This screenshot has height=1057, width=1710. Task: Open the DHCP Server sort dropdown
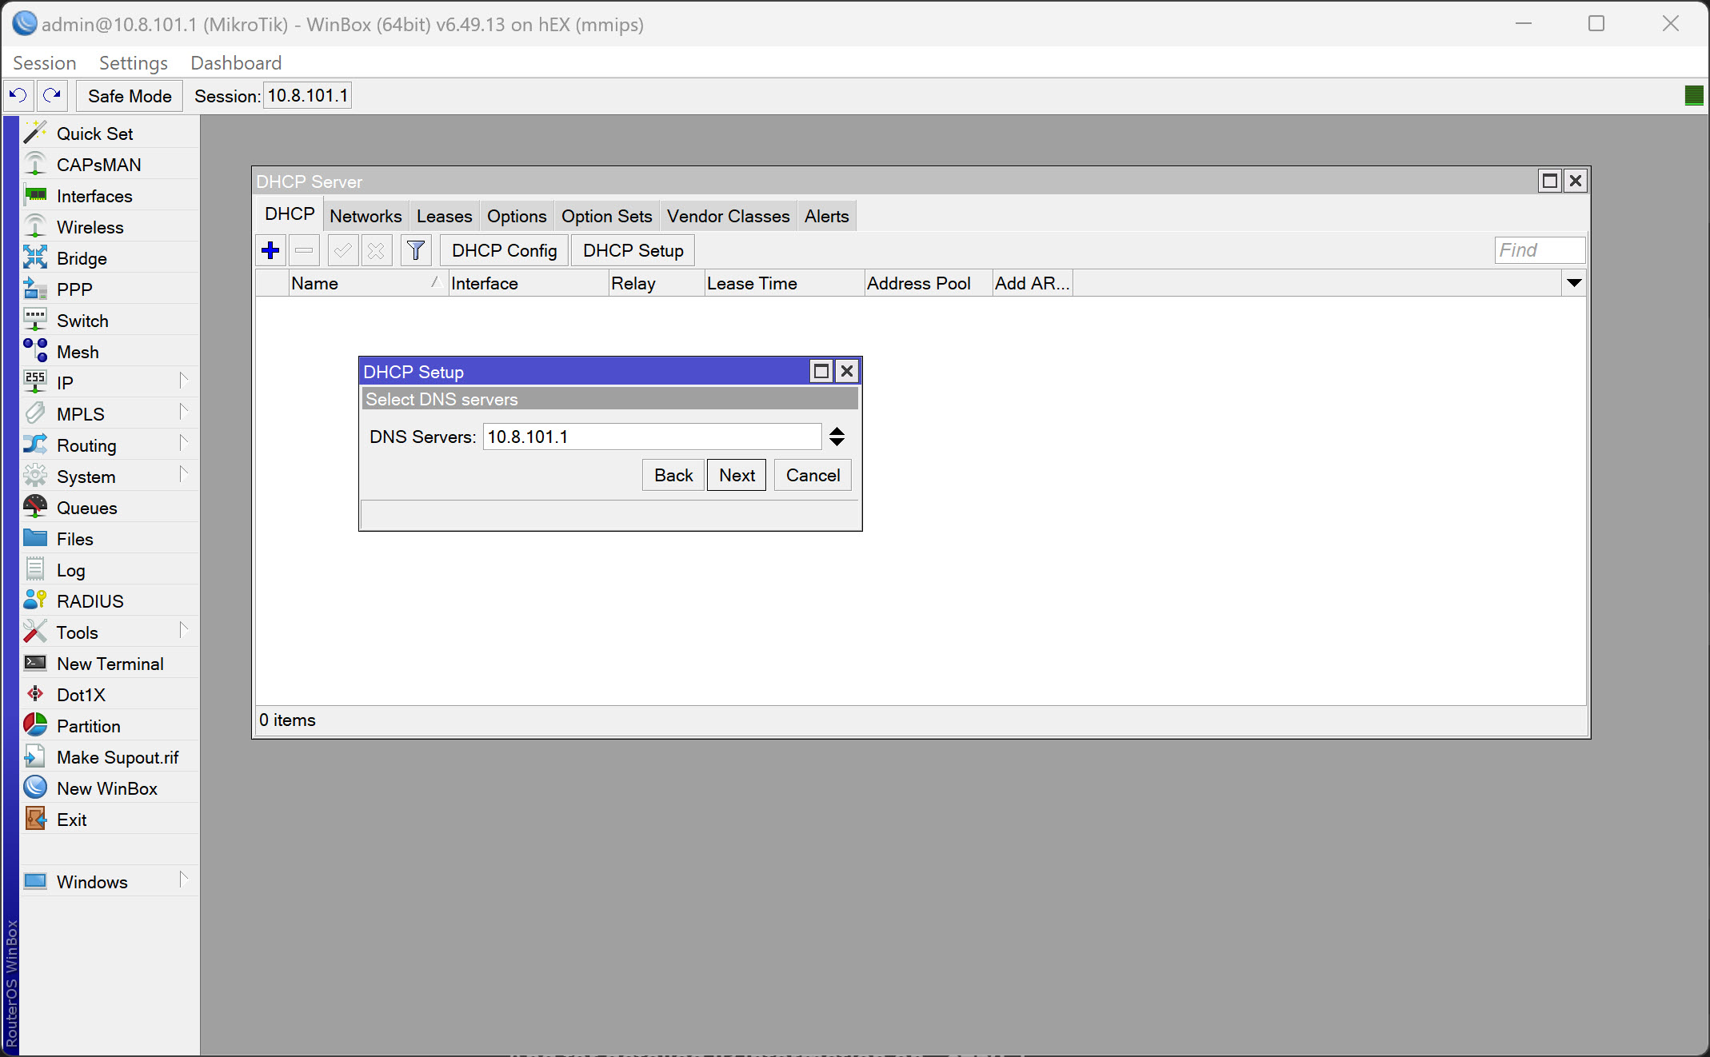coord(1574,282)
